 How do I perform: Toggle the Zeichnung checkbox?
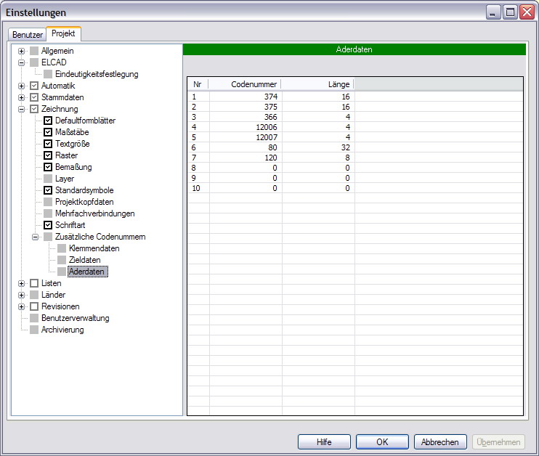34,109
